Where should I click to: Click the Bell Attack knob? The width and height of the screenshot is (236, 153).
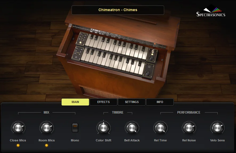click(x=132, y=128)
